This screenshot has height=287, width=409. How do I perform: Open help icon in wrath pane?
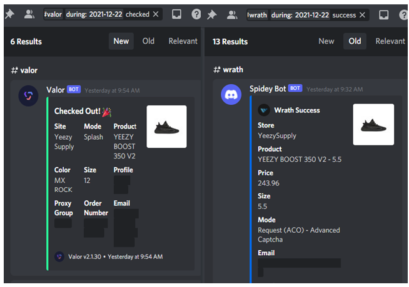[404, 15]
